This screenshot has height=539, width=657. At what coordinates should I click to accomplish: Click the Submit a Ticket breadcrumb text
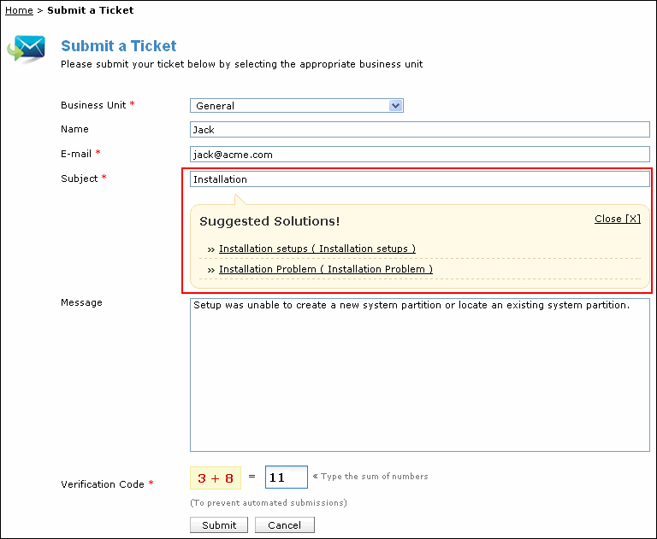coord(91,10)
